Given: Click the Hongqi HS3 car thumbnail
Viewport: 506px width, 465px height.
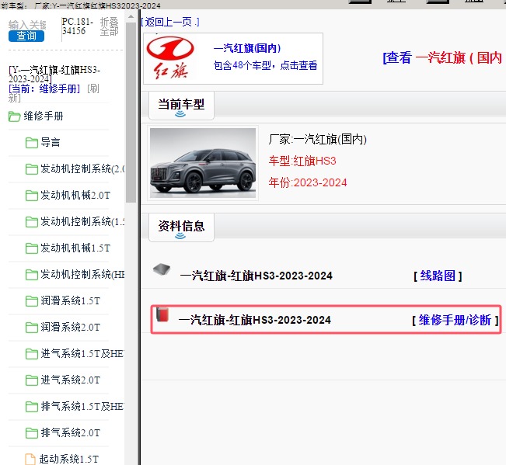Looking at the screenshot, I should point(203,163).
